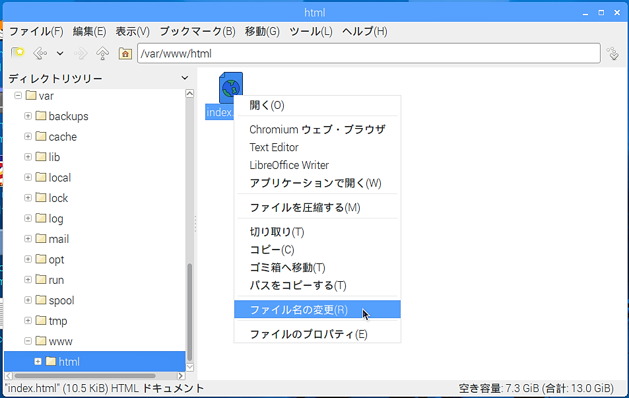Choose ゴミ箱へ移動(T) trash option
Image resolution: width=629 pixels, height=398 pixels.
click(317, 267)
